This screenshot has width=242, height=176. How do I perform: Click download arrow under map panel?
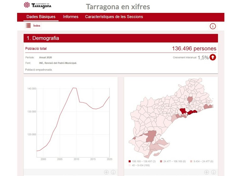(213, 172)
